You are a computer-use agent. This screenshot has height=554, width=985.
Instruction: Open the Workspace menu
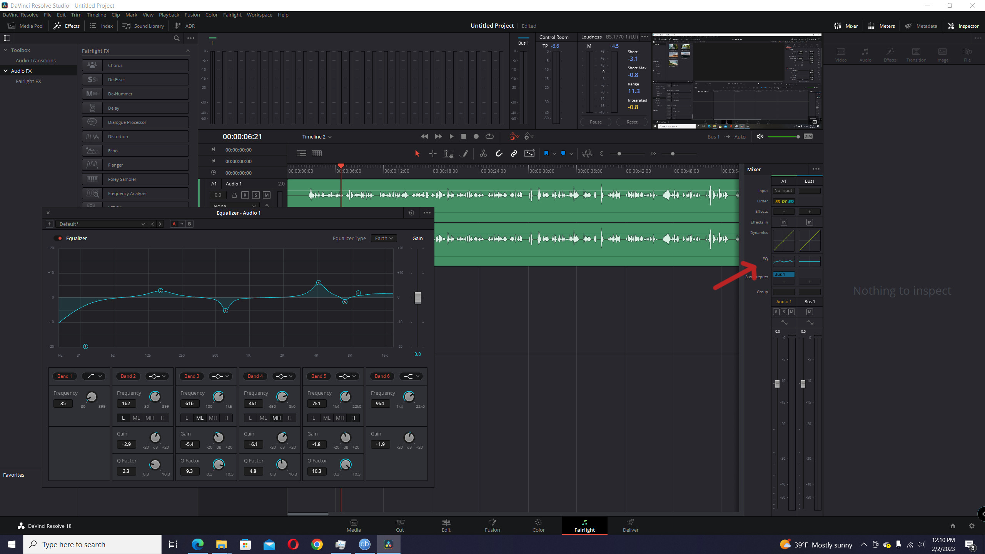(259, 15)
